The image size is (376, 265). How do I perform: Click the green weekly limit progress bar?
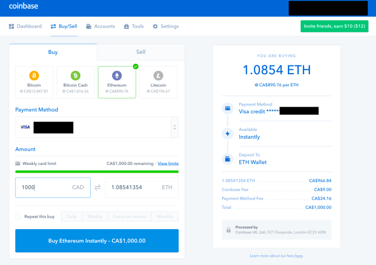[97, 172]
